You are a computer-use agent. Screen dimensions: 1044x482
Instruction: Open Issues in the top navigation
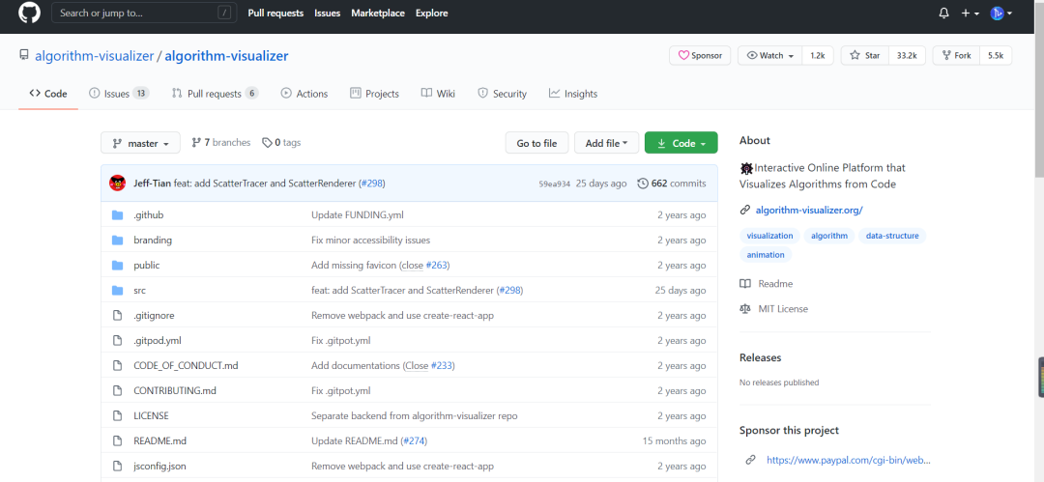[x=327, y=13]
